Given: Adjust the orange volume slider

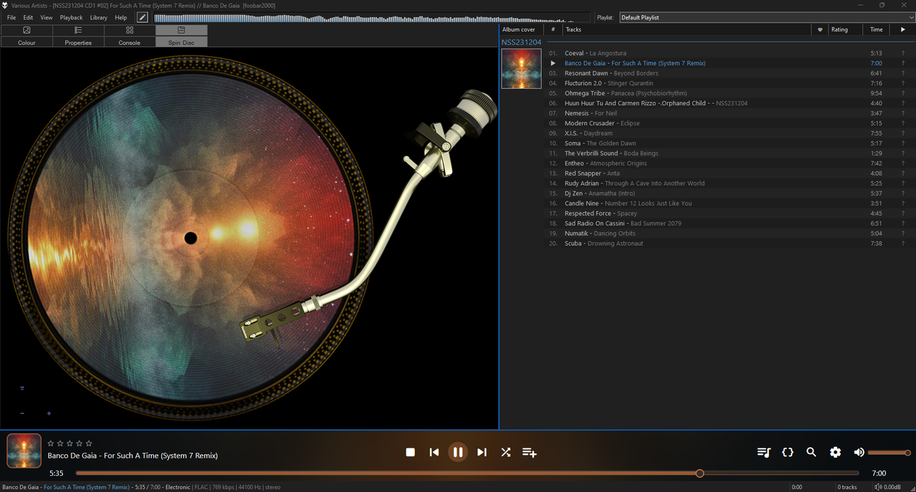Looking at the screenshot, I should 889,453.
